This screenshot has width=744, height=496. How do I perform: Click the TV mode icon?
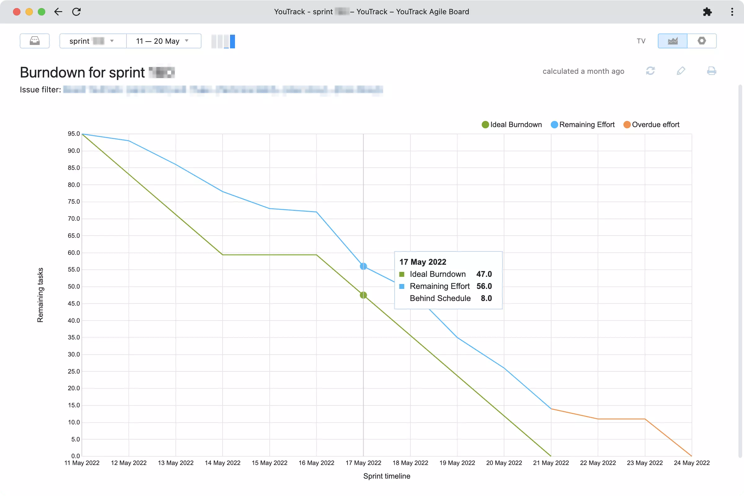coord(641,40)
